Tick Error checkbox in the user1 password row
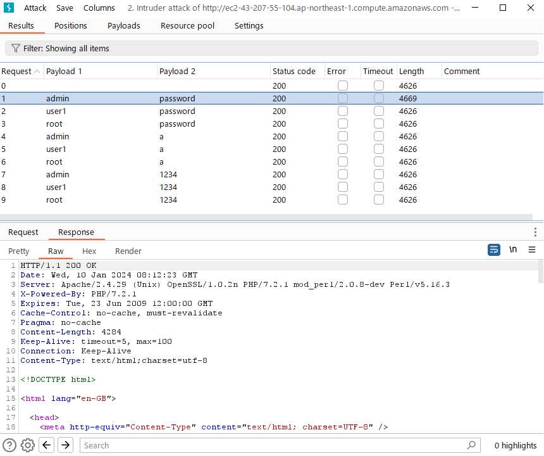Image resolution: width=544 pixels, height=456 pixels. [343, 111]
